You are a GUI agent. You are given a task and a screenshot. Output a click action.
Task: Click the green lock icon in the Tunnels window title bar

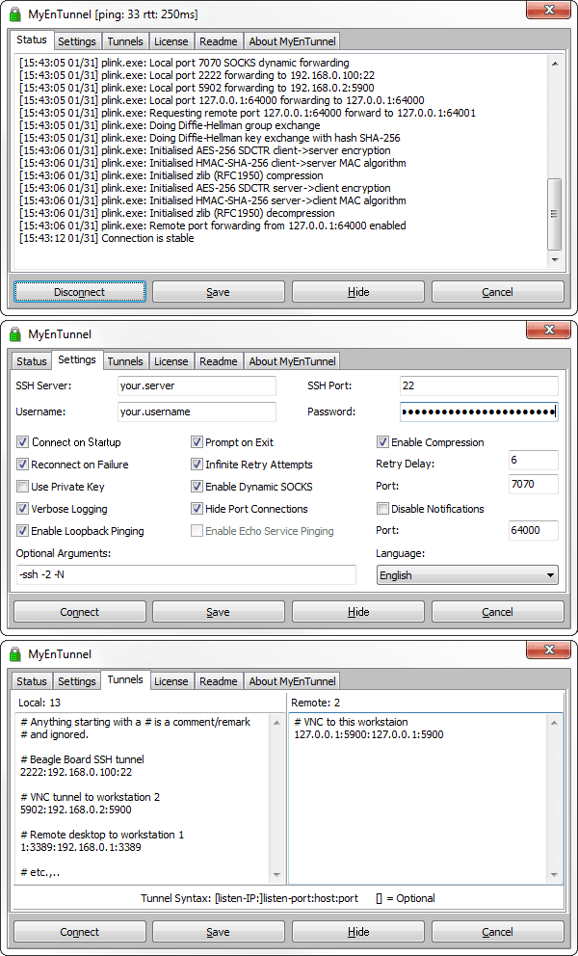click(x=15, y=654)
